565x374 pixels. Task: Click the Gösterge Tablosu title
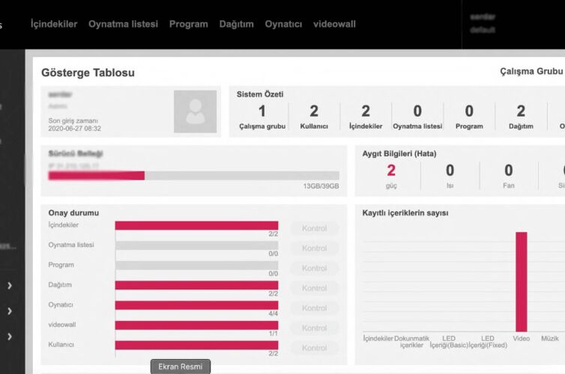(88, 73)
